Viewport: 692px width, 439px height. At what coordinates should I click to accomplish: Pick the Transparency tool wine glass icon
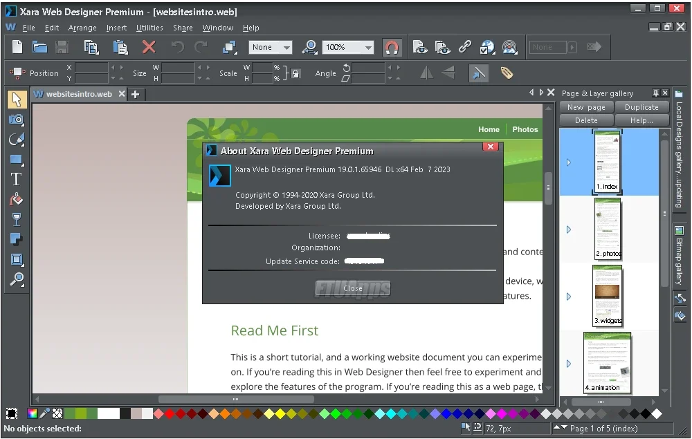point(17,220)
